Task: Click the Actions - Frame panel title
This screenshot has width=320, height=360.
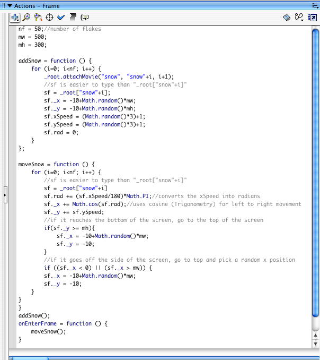Action: [x=37, y=6]
